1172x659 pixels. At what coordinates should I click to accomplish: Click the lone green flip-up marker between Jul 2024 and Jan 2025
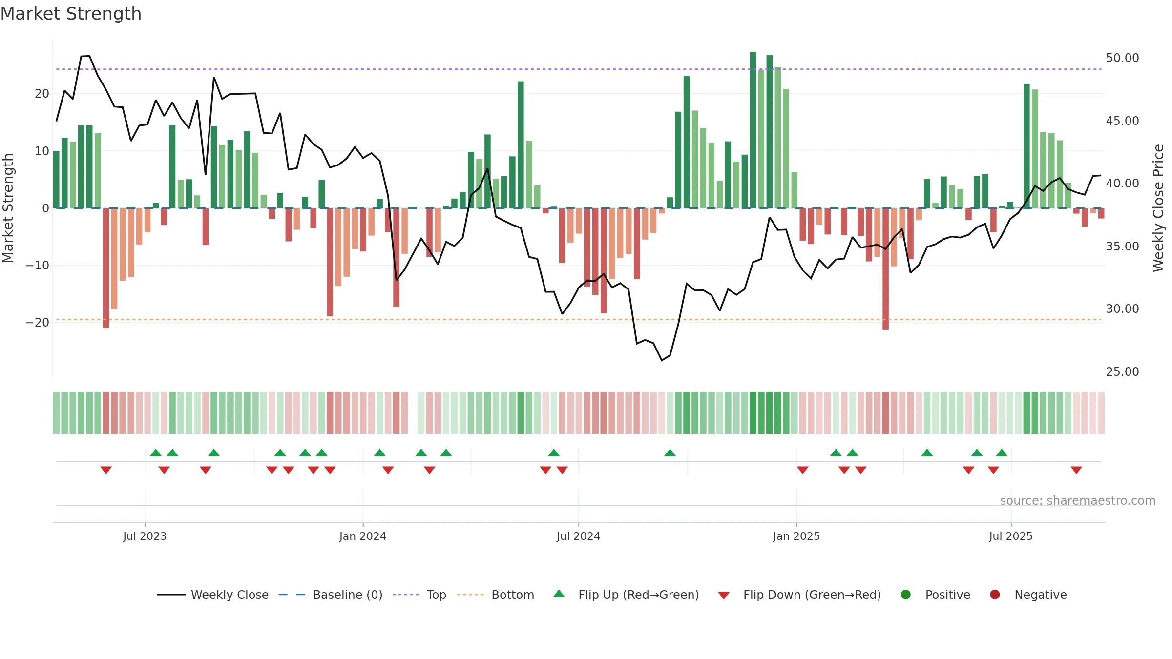[670, 453]
